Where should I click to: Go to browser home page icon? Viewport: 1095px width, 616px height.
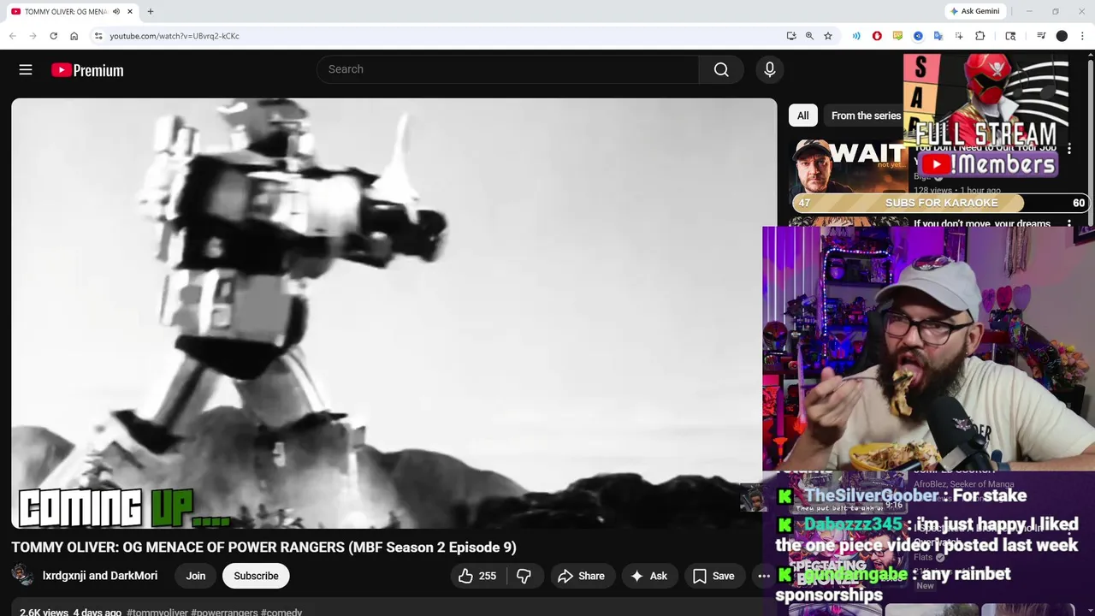74,36
